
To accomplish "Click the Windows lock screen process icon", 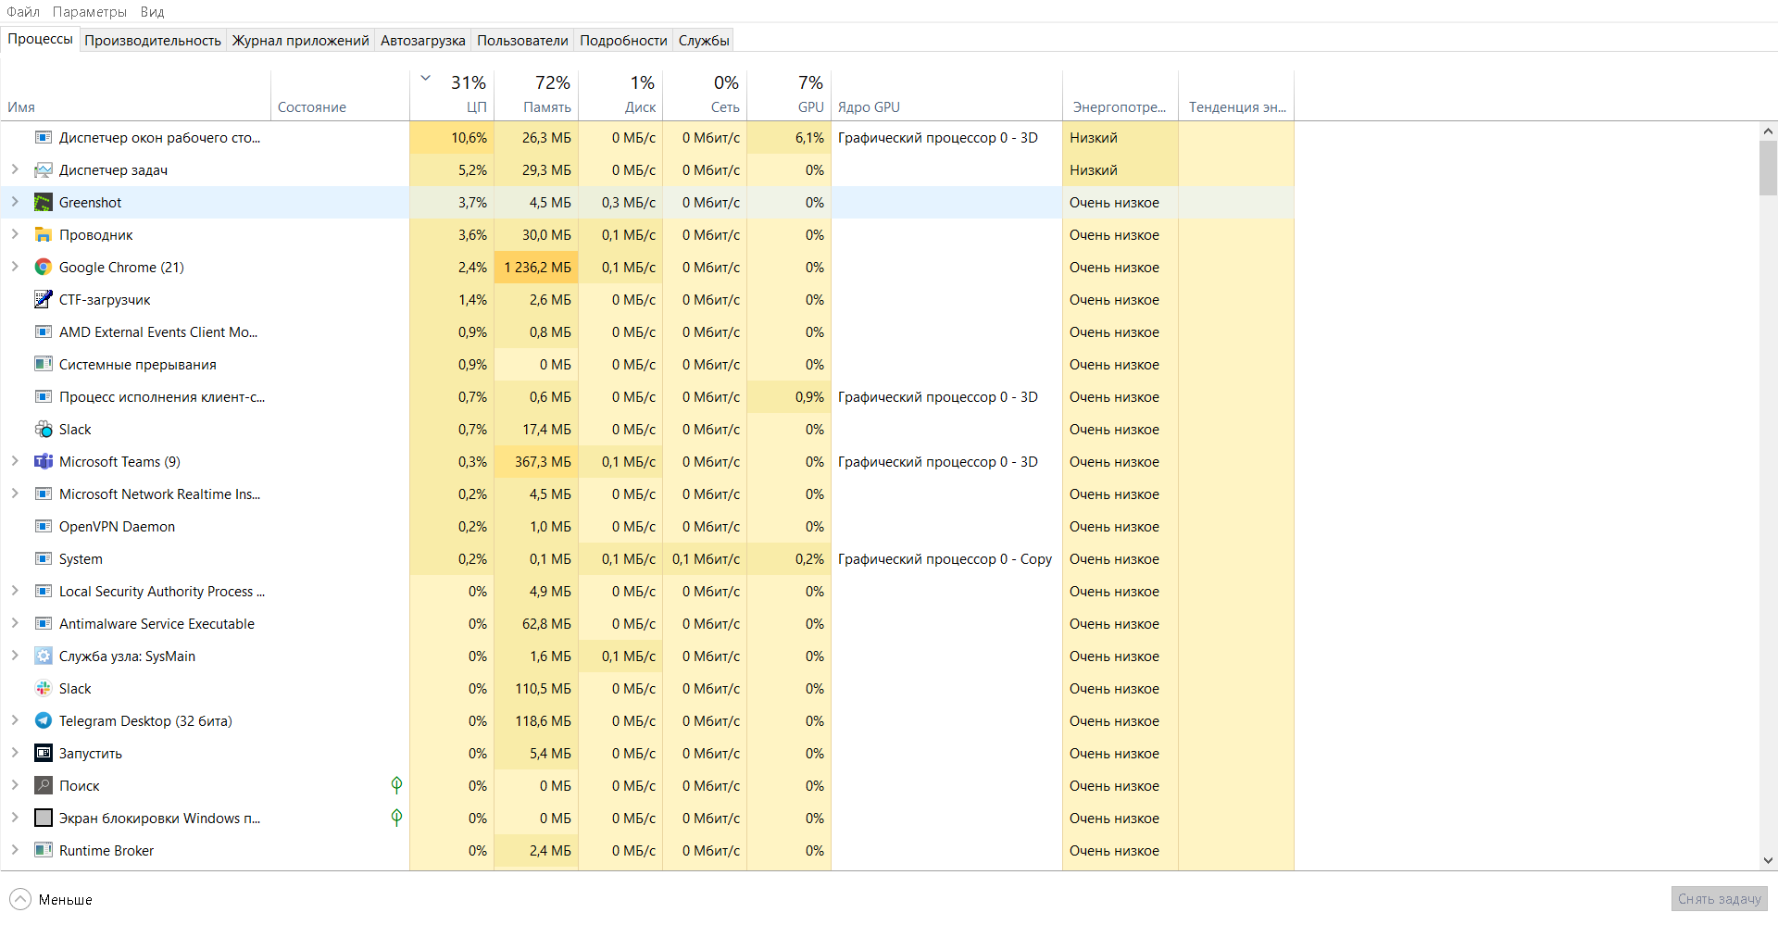I will pos(43,819).
